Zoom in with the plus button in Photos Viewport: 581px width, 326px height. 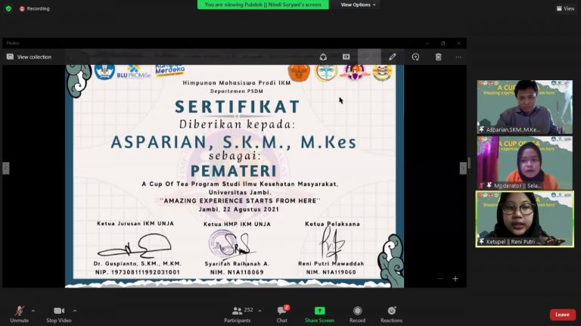click(455, 278)
